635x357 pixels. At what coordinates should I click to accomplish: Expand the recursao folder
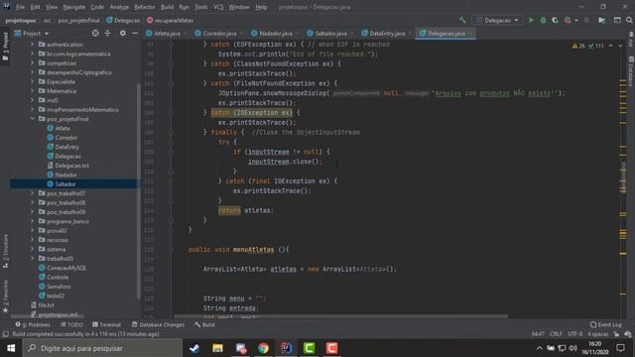click(32, 240)
